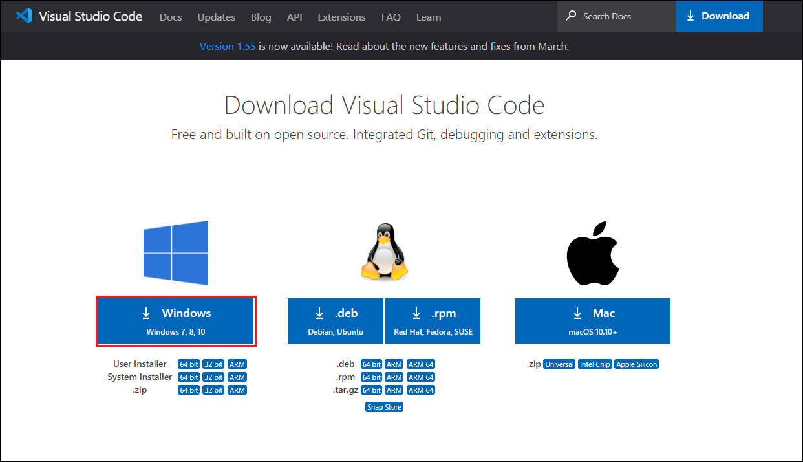Click the System Installer label
Image resolution: width=803 pixels, height=462 pixels.
(140, 377)
